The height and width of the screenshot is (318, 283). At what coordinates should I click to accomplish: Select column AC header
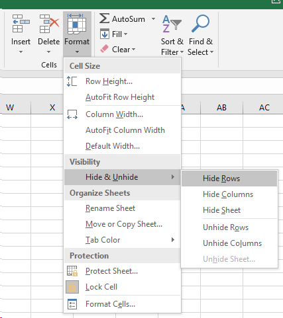click(263, 108)
